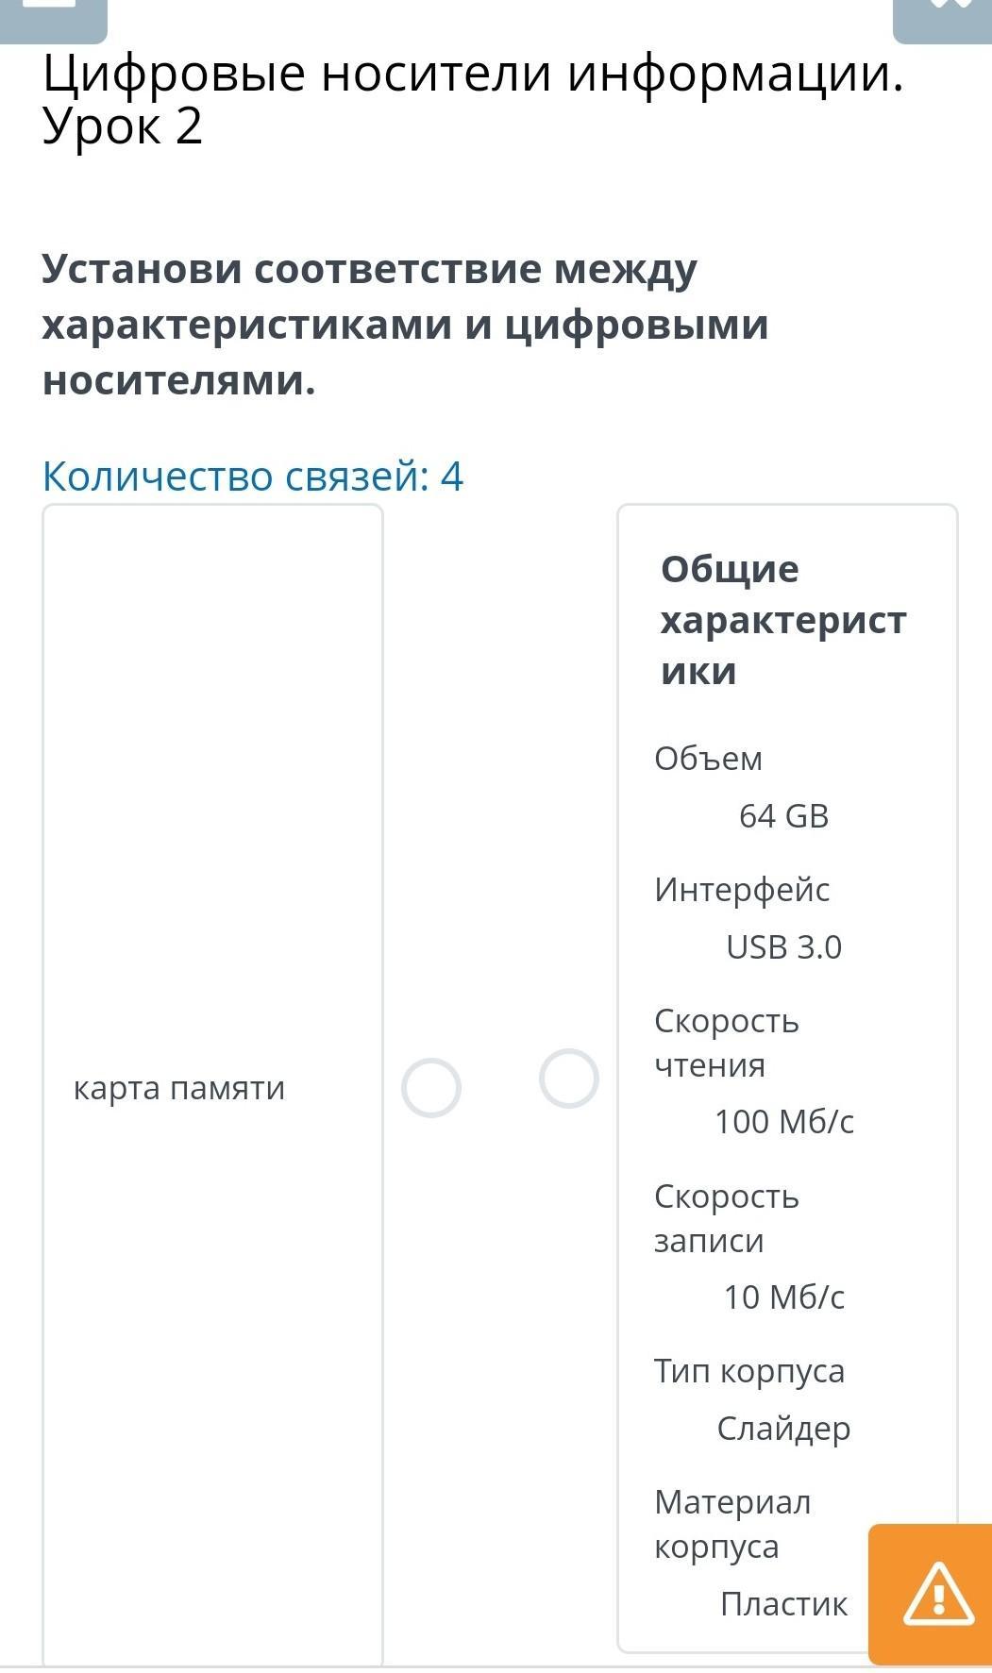Click the 100 Мб/с read speed value
This screenshot has height=1673, width=992.
(x=783, y=1121)
